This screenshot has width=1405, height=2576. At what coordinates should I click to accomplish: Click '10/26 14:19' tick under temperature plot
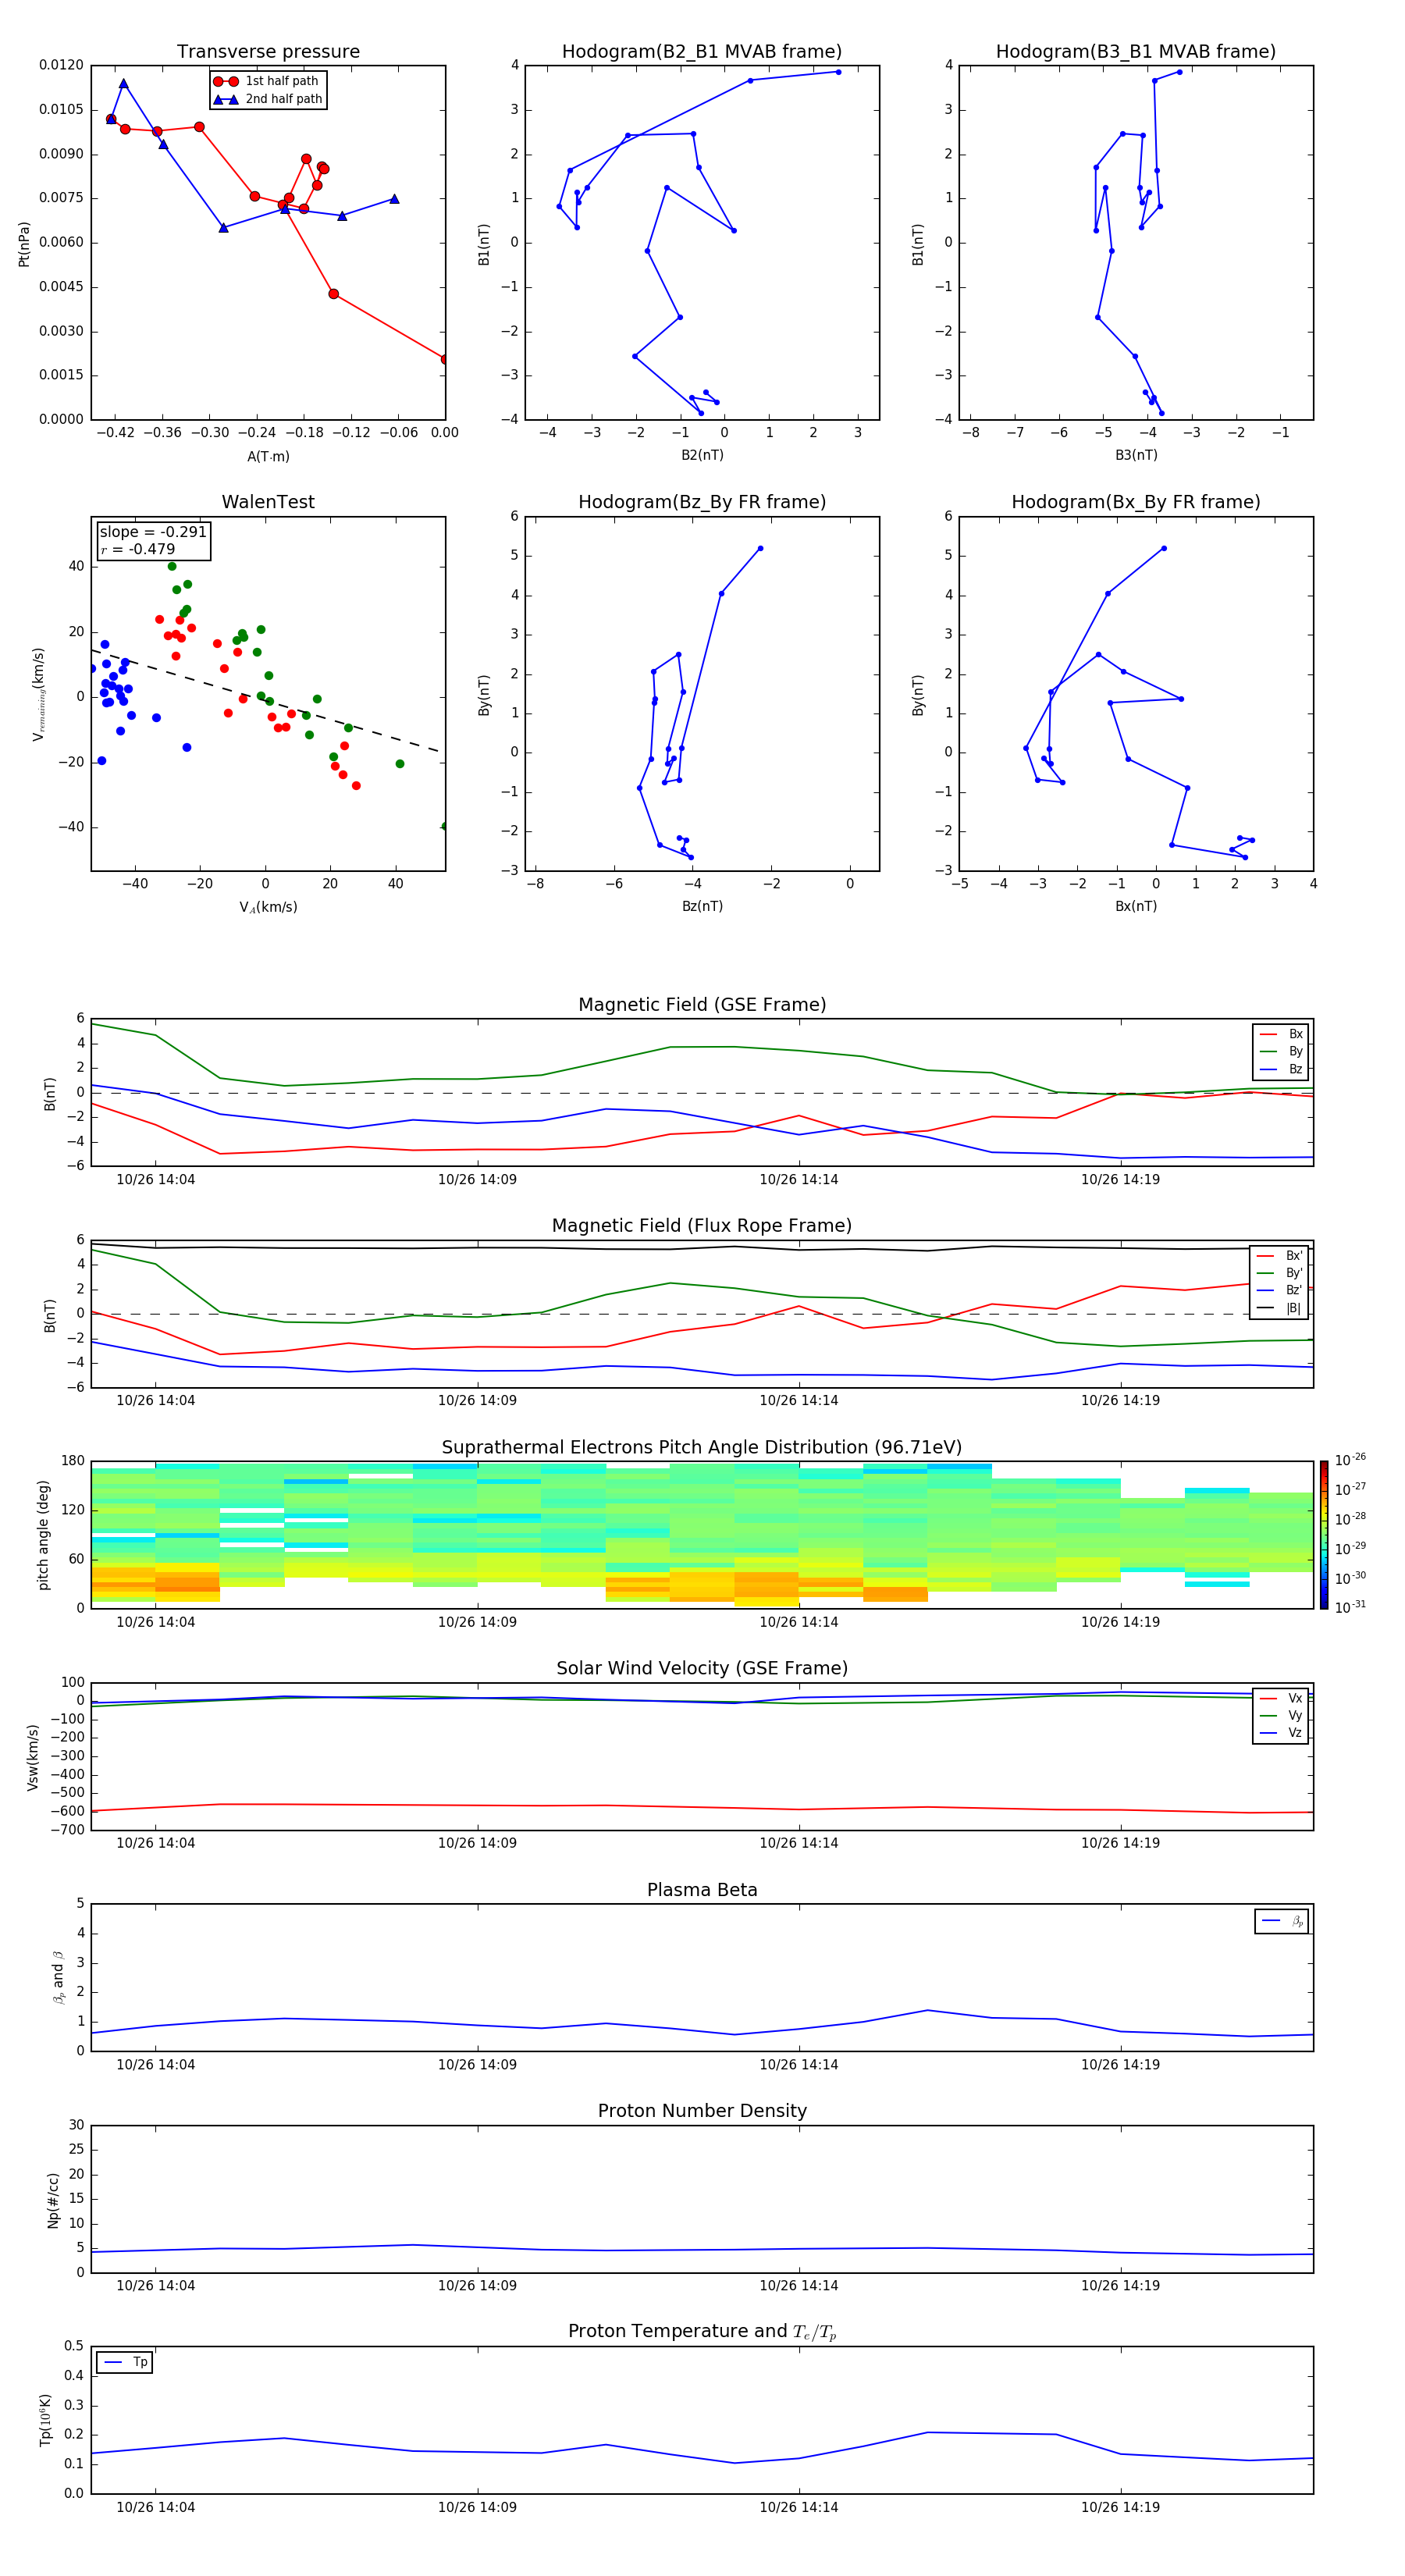click(x=1120, y=2508)
